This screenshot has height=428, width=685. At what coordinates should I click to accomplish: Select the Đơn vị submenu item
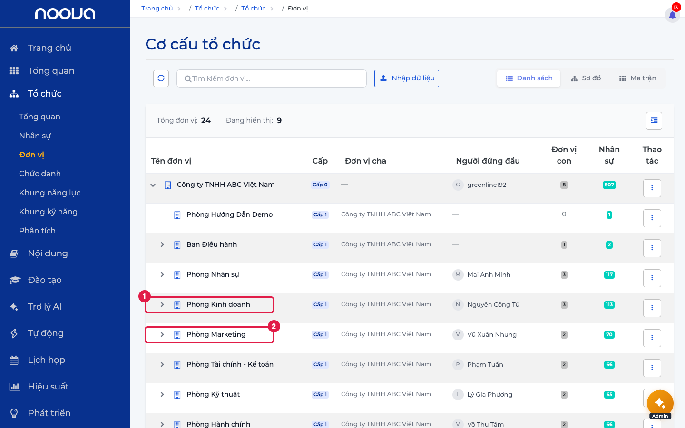pyautogui.click(x=31, y=155)
